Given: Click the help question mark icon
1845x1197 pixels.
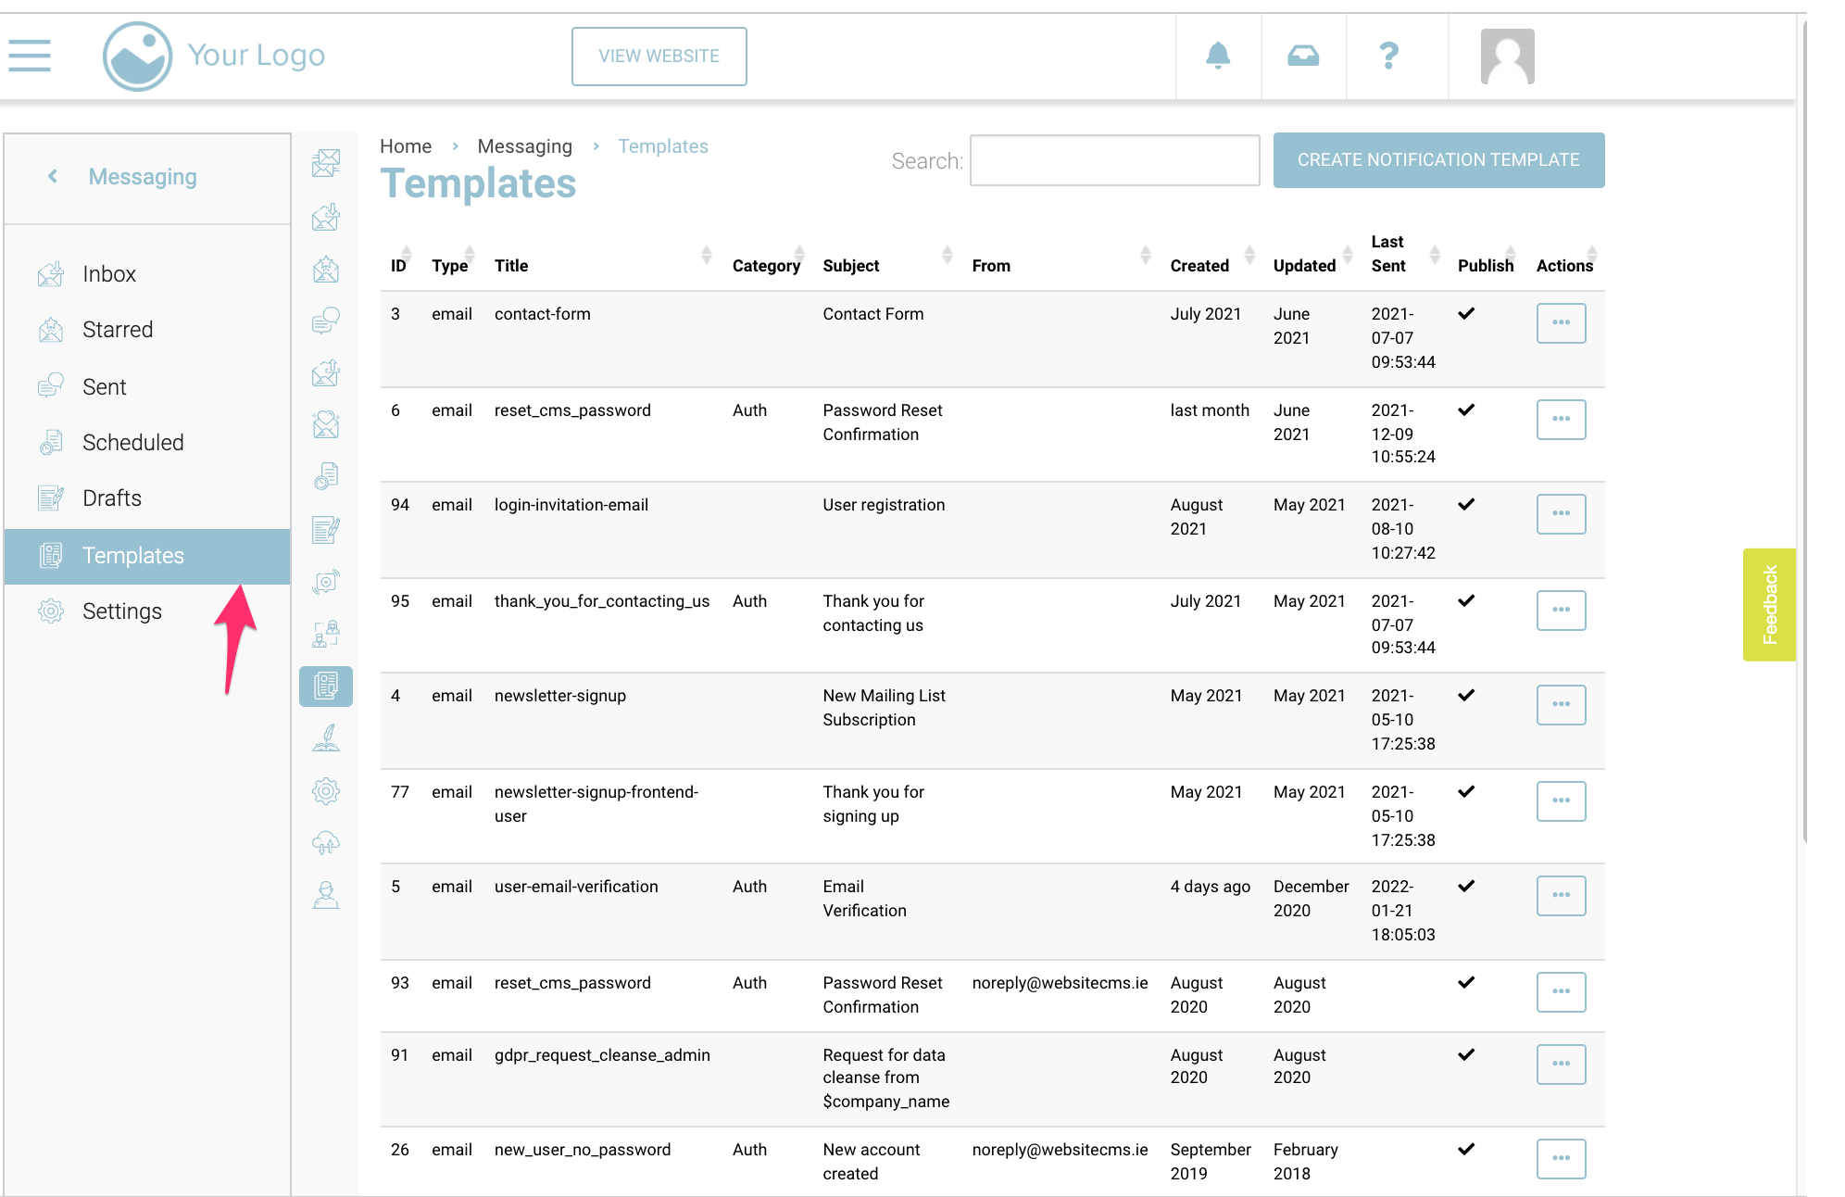Looking at the screenshot, I should [x=1388, y=56].
